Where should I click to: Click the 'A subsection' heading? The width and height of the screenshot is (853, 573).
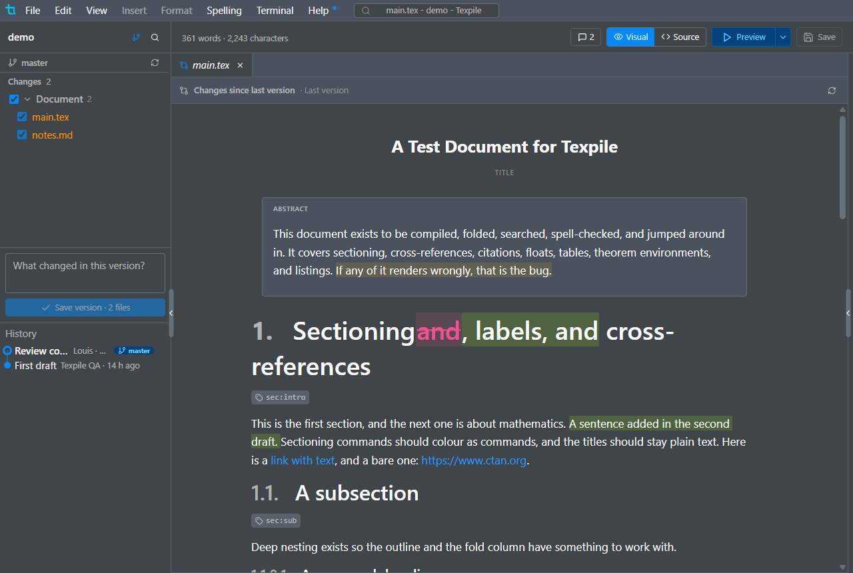pyautogui.click(x=357, y=493)
